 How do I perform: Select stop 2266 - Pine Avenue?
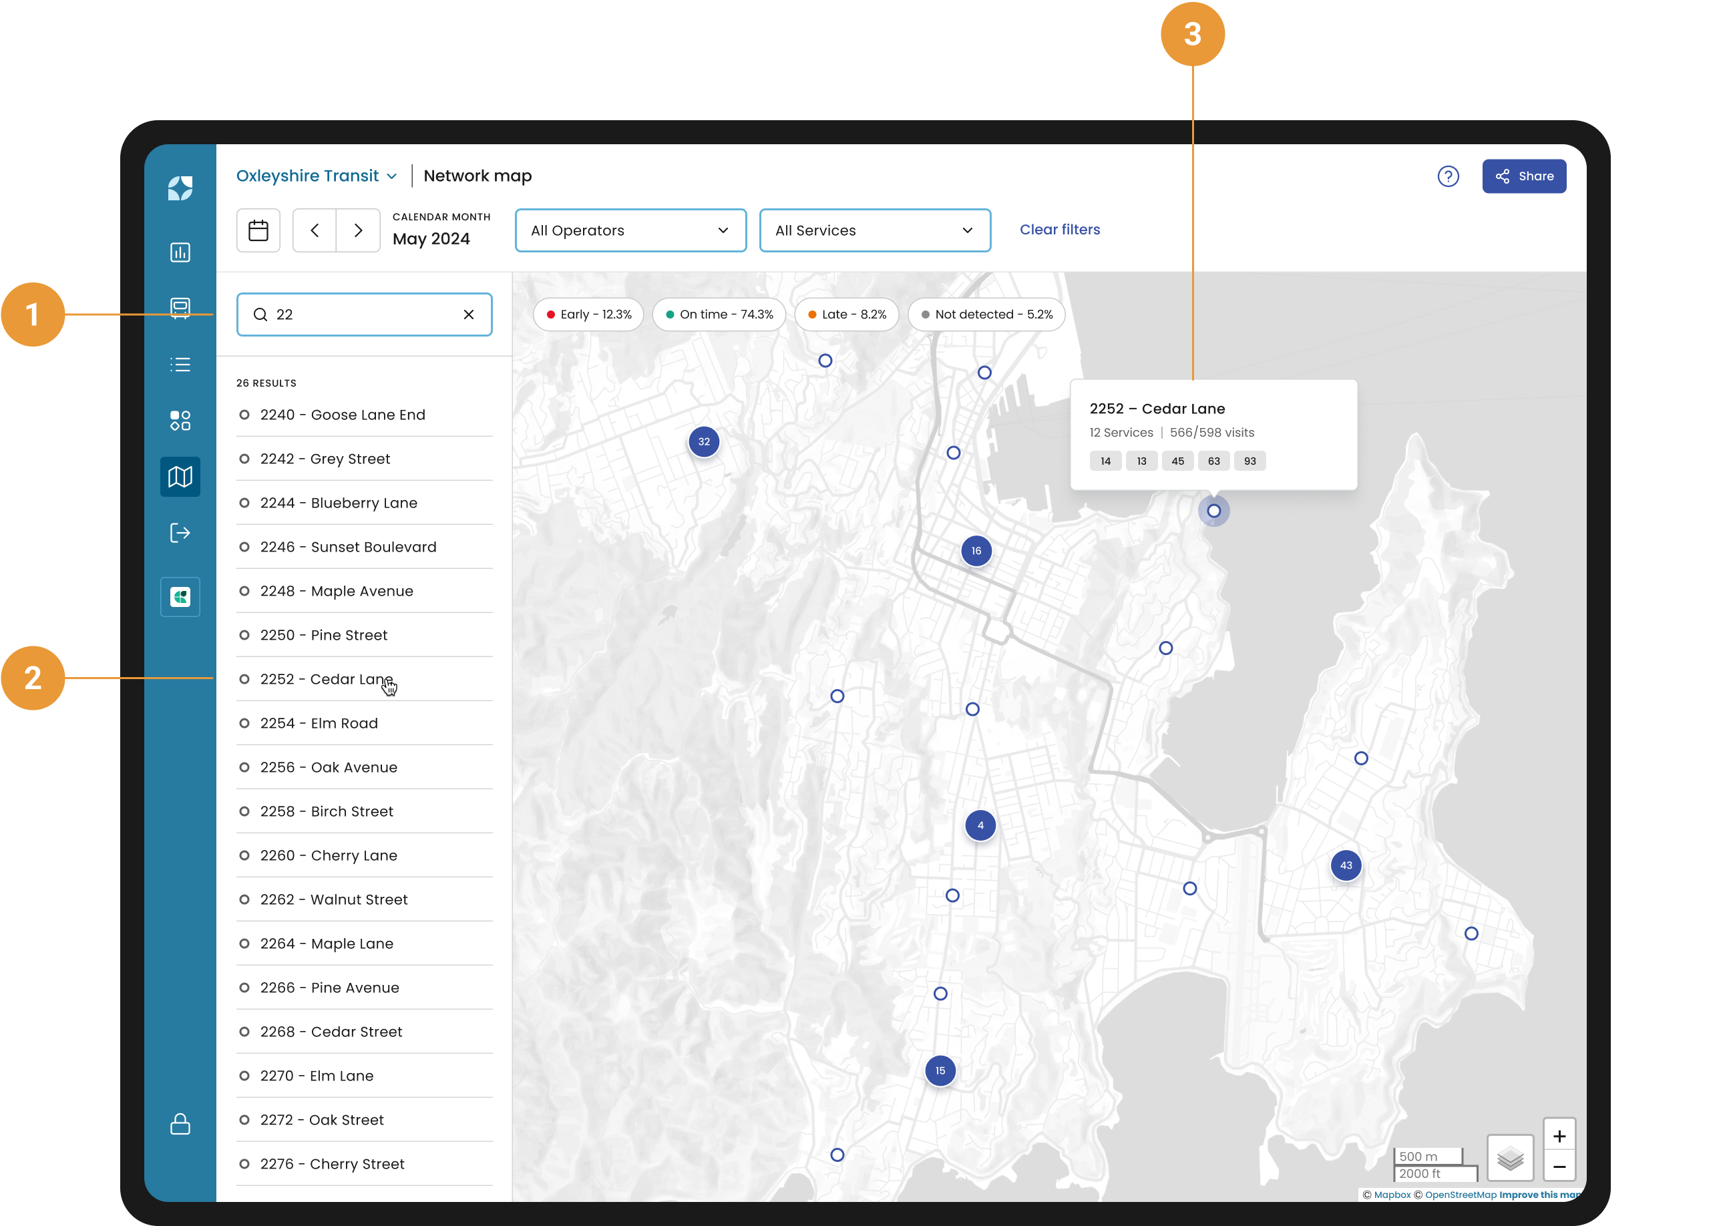pos(364,988)
